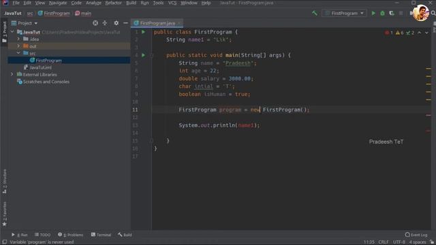Click run gutter icon beside main method
This screenshot has width=436, height=245.
[x=144, y=55]
